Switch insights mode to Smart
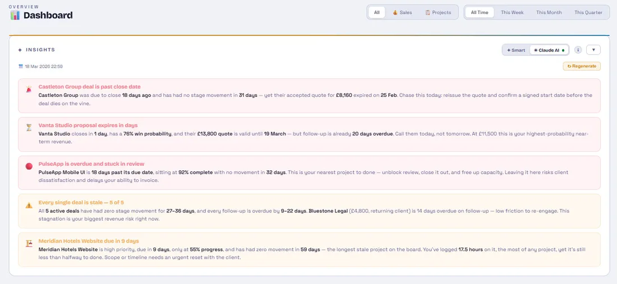The width and height of the screenshot is (617, 284). pos(516,50)
